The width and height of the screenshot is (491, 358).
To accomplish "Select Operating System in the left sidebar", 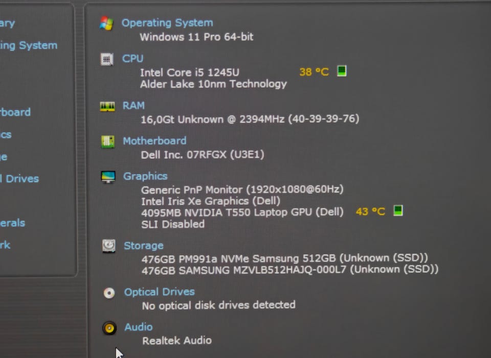I will coord(29,45).
